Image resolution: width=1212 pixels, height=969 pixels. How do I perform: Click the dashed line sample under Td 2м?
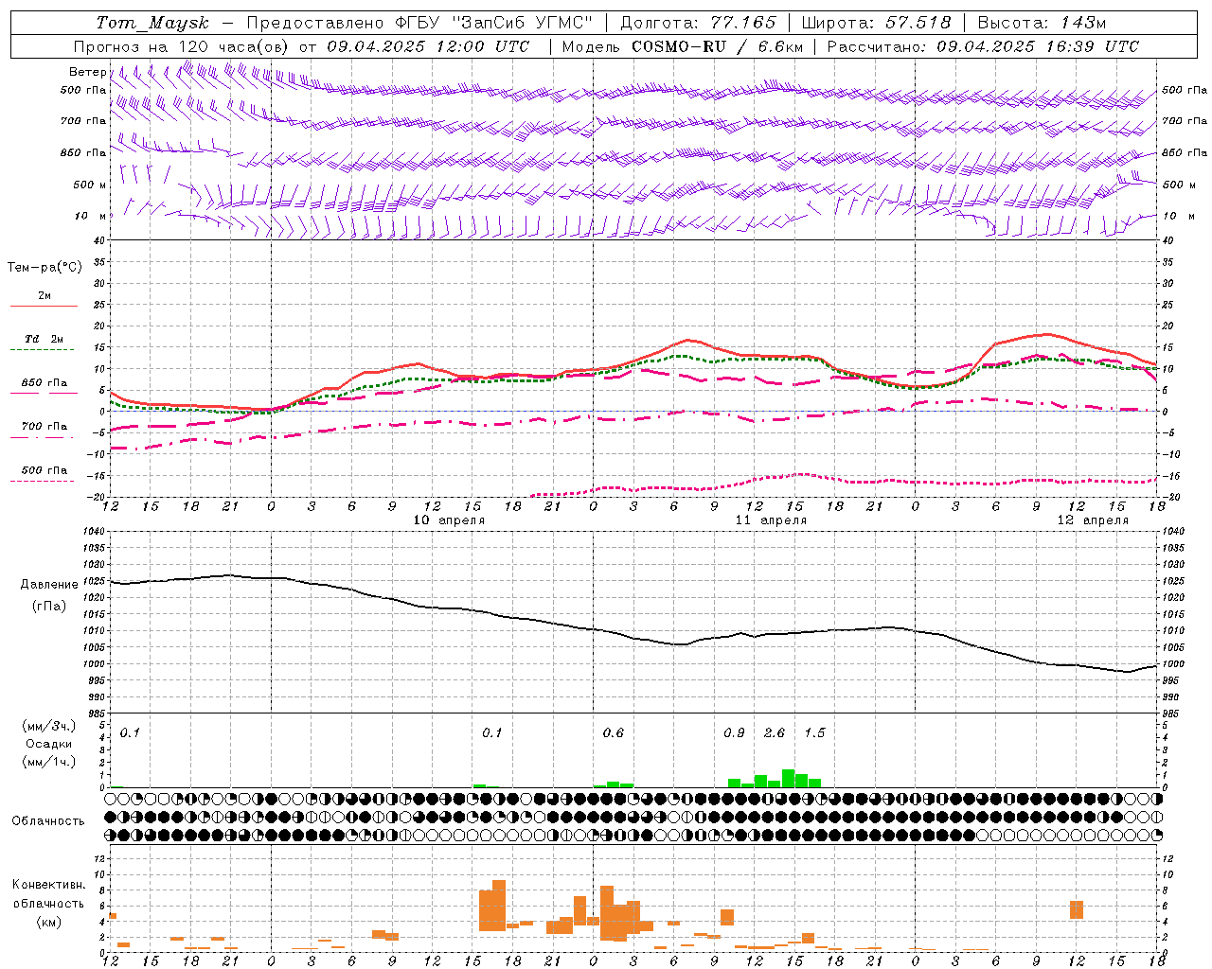click(43, 350)
